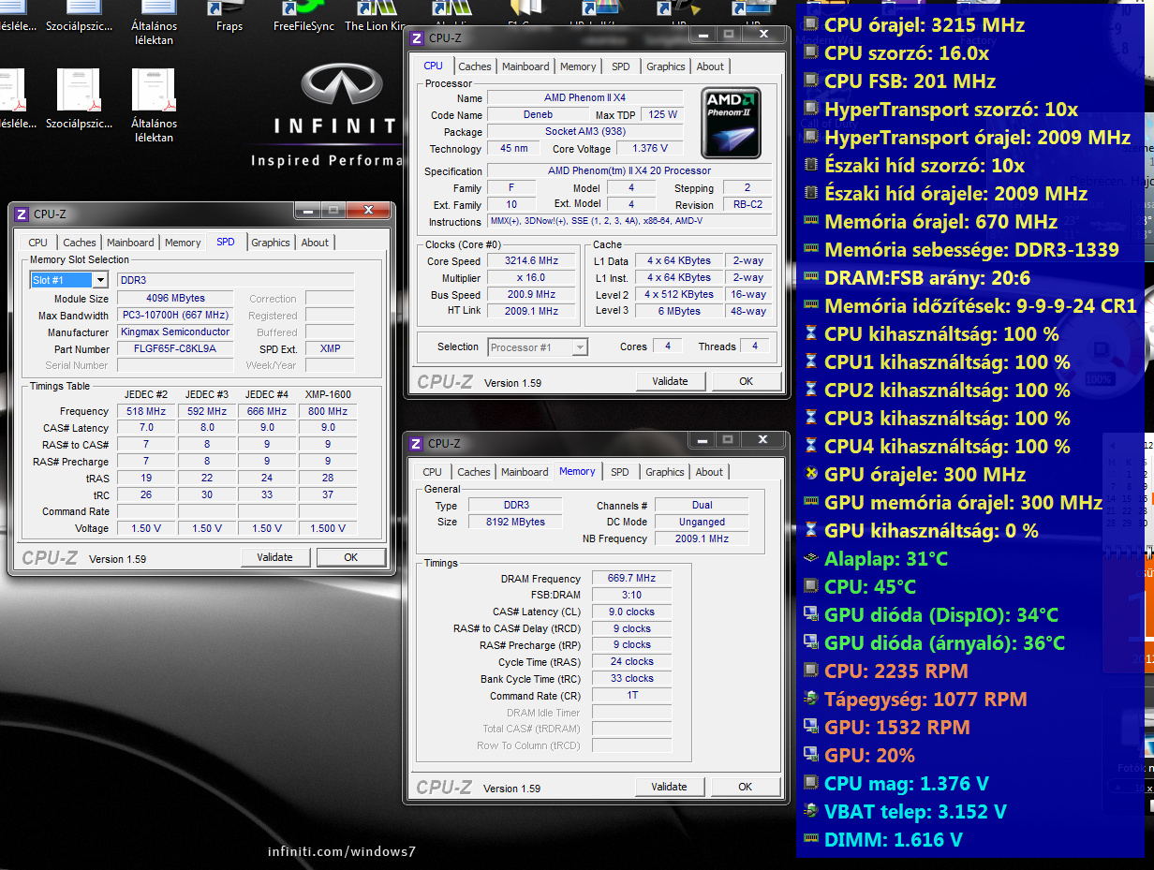Click the Code Name field showing Deneb
This screenshot has width=1154, height=870.
538,115
